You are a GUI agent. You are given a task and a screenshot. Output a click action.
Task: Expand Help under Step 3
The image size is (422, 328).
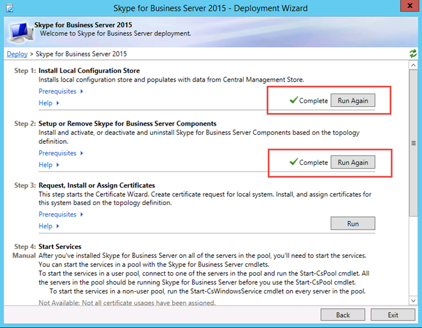pos(49,226)
